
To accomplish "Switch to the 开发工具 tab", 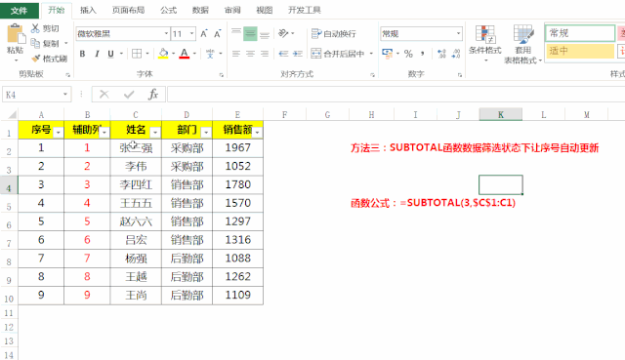I will [x=305, y=11].
